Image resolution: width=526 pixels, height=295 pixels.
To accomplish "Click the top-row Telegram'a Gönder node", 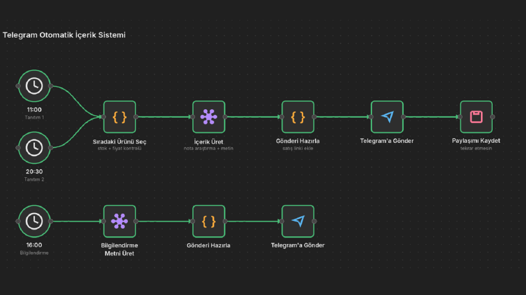I will coord(387,117).
